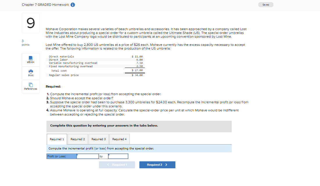Click the disabled Required 1 back button

pyautogui.click(x=117, y=165)
